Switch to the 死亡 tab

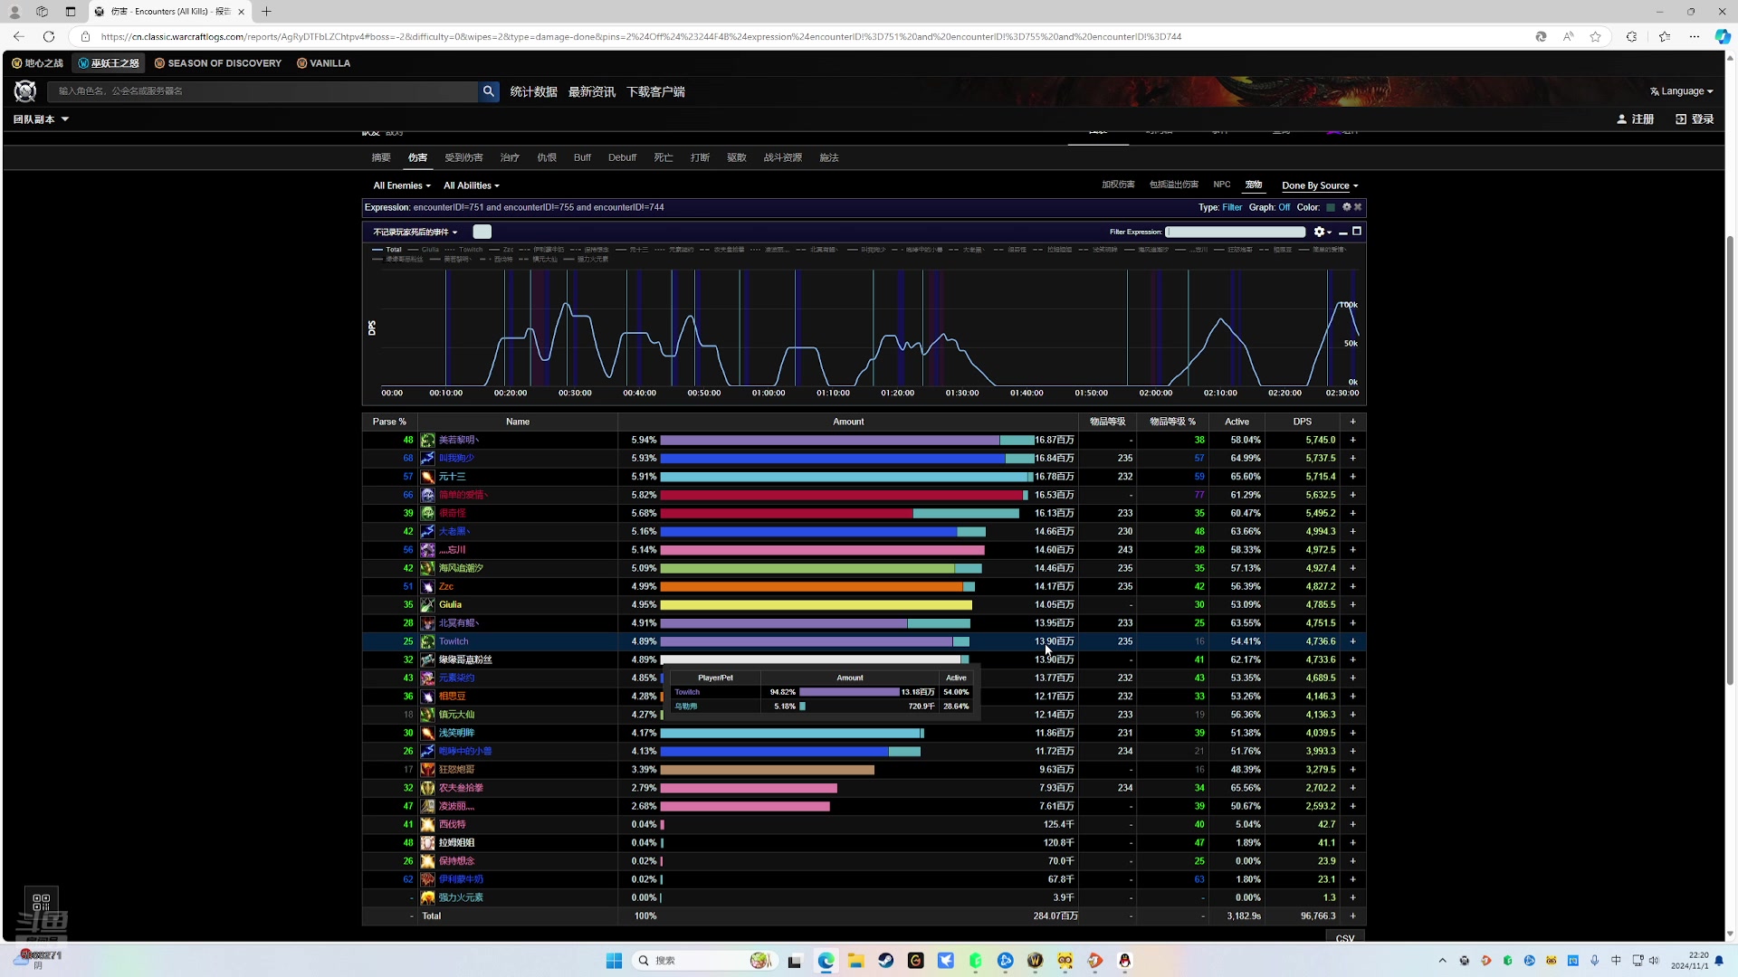coord(664,157)
